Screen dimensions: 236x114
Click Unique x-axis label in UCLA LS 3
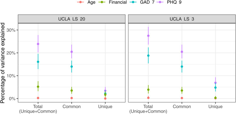[215, 107]
